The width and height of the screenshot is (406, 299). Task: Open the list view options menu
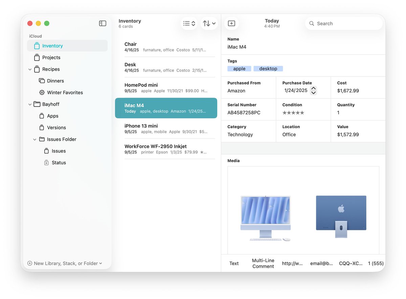(x=189, y=23)
